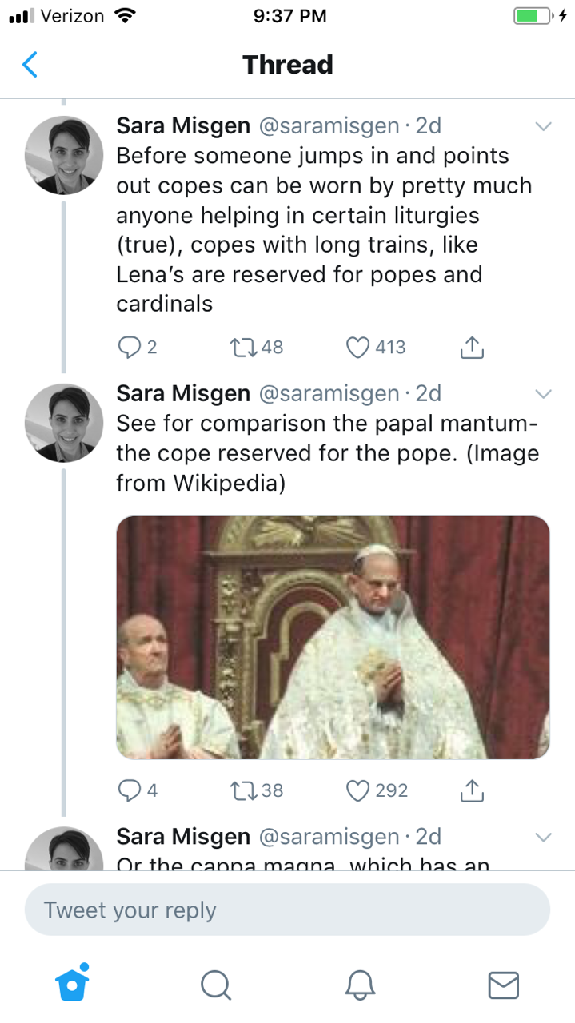575x1023 pixels.
Task: Retweet the papal mantum tweet
Action: [x=240, y=790]
